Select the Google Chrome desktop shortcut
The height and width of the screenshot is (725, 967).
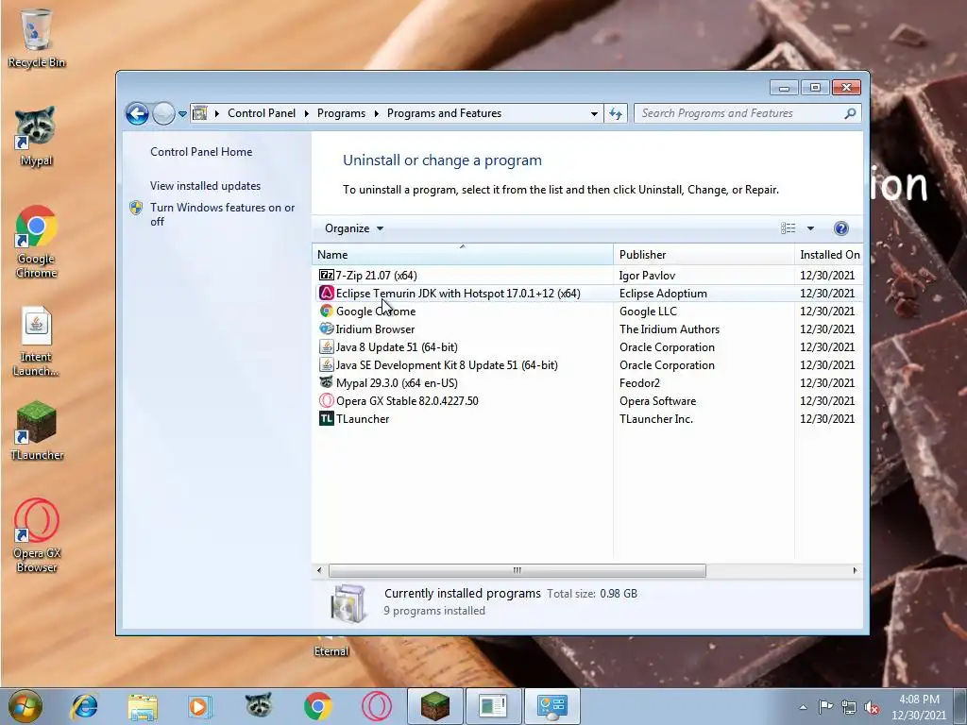[x=37, y=241]
